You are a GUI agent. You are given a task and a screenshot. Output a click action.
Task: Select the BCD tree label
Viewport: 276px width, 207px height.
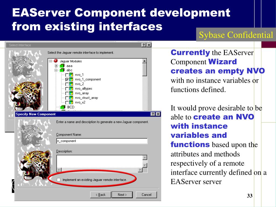point(71,107)
